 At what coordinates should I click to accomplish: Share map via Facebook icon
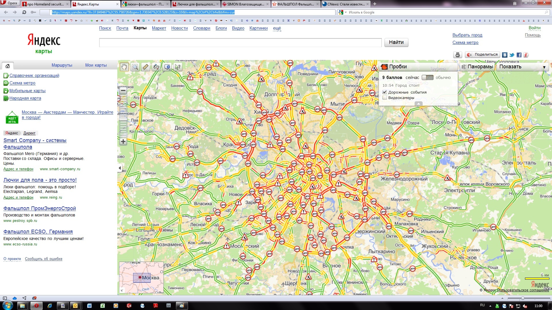pos(519,55)
